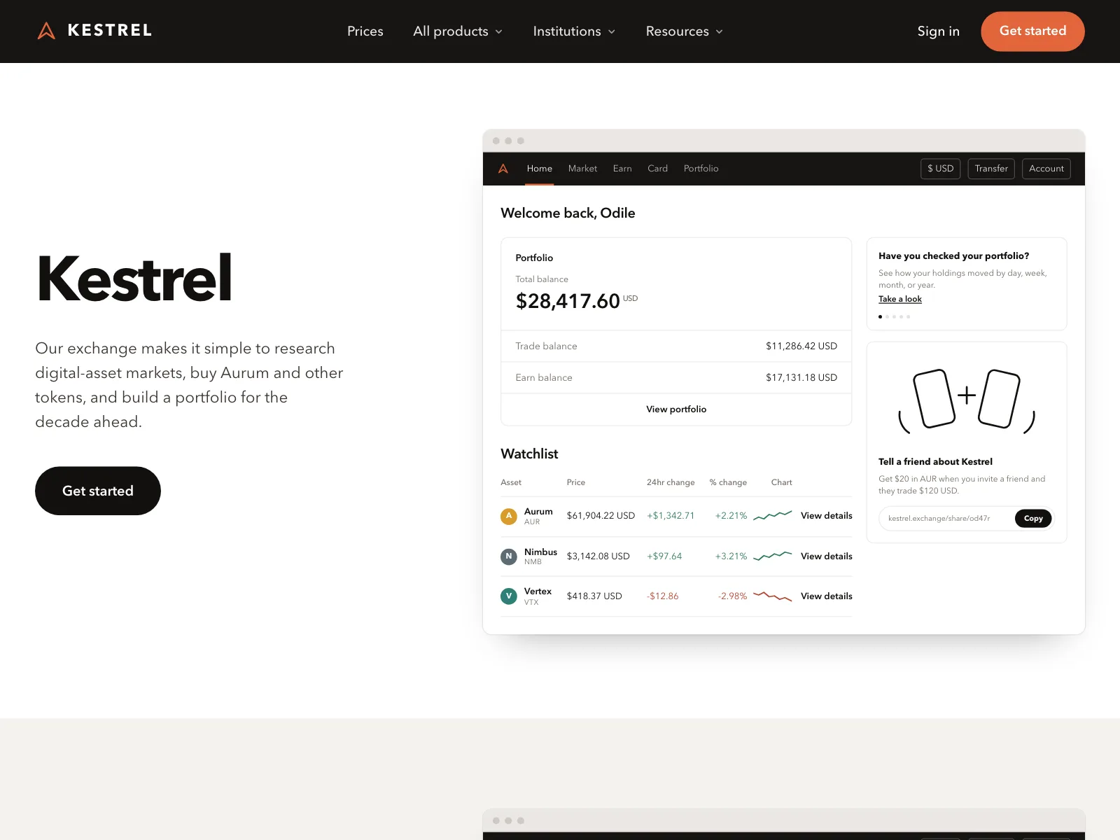Switch to the Earn tab

click(x=622, y=169)
